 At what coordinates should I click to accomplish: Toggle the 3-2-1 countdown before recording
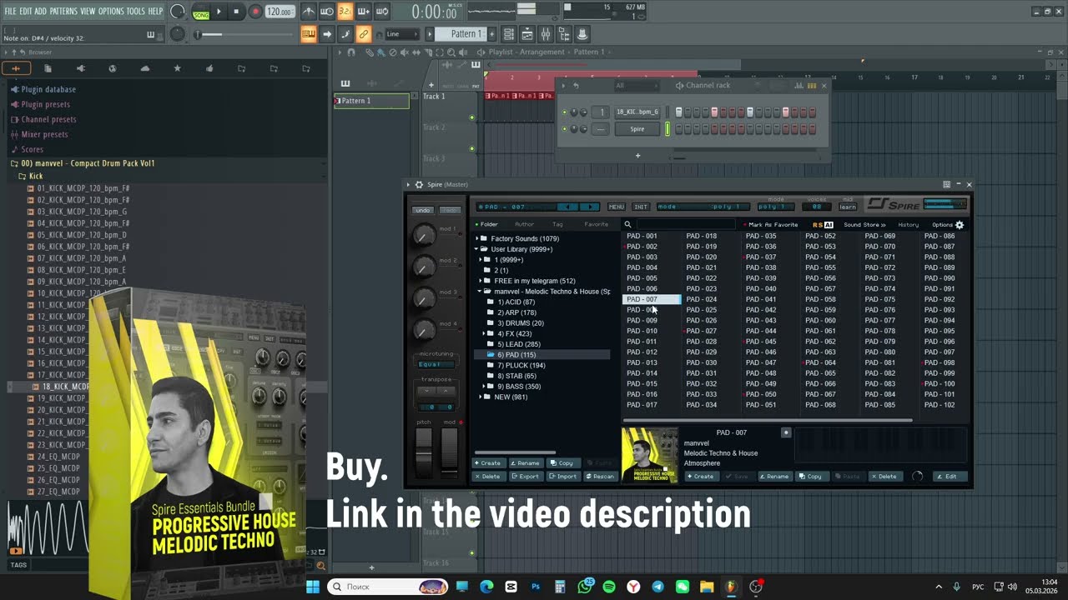(345, 12)
